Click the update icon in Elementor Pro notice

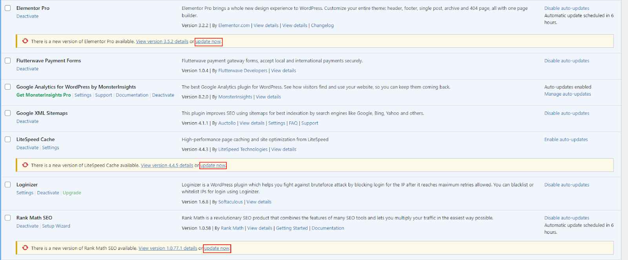25,41
